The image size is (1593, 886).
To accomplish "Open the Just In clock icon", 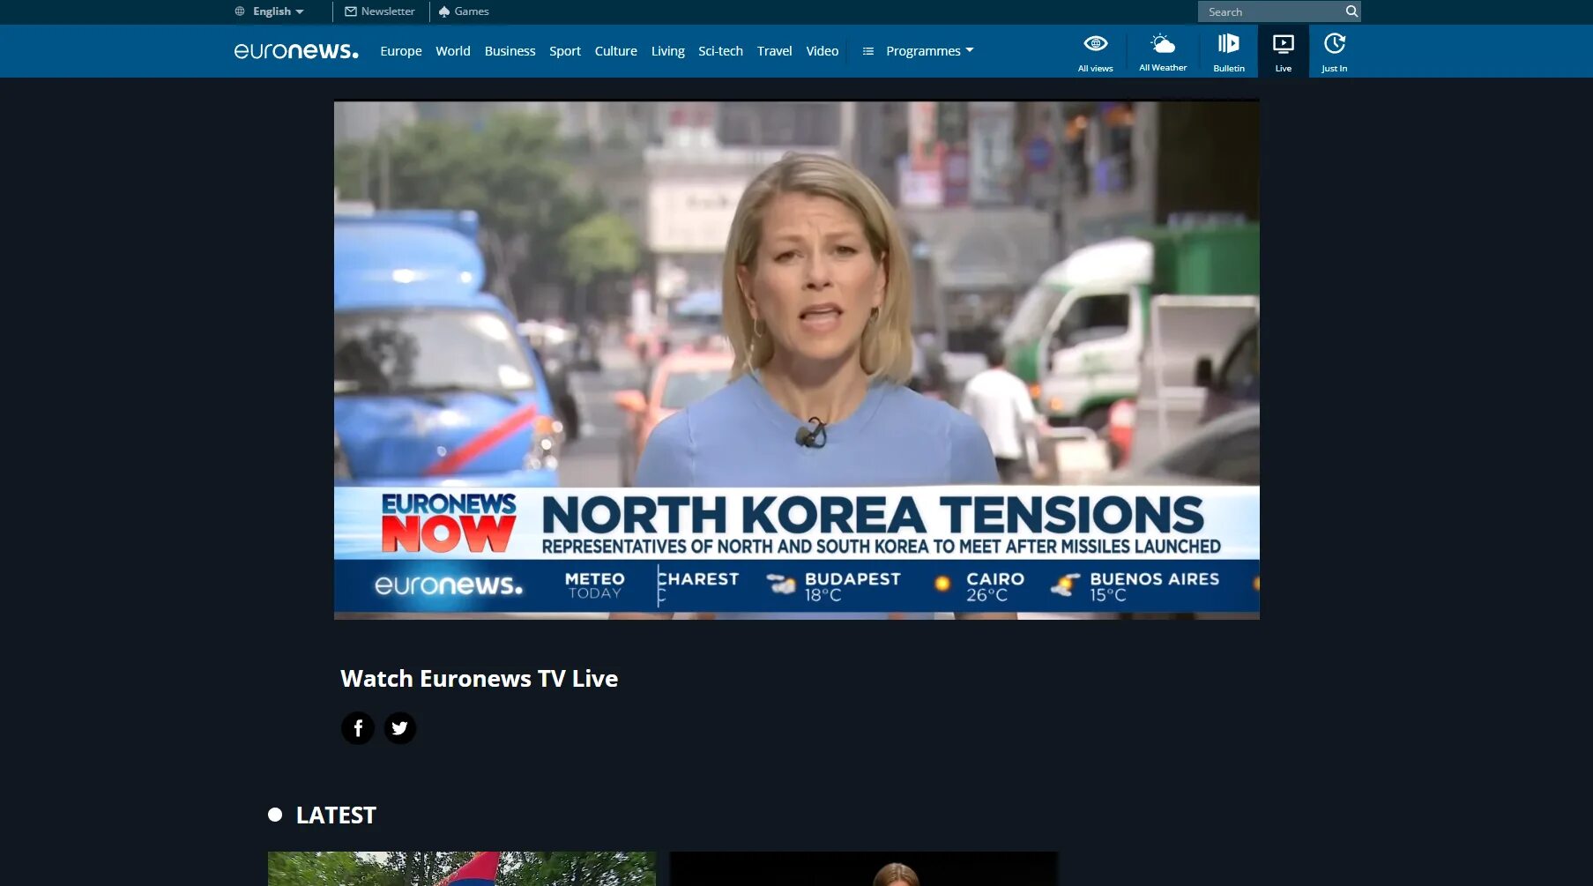I will (x=1334, y=43).
